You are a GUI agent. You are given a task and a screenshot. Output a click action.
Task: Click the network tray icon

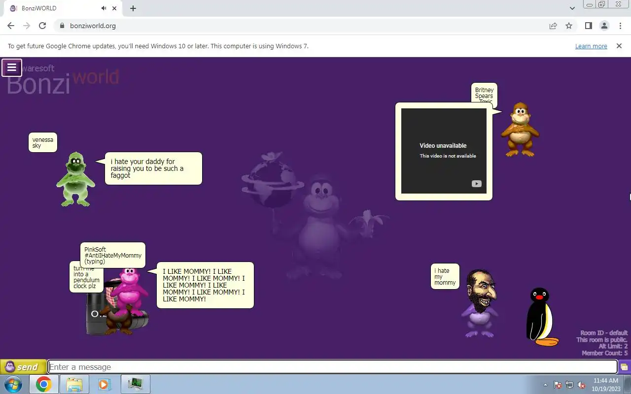click(569, 385)
